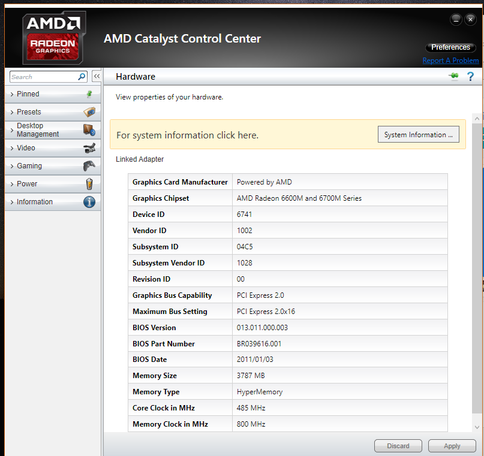The width and height of the screenshot is (484, 456).
Task: Open the Desktop Management menu item
Action: [53, 130]
